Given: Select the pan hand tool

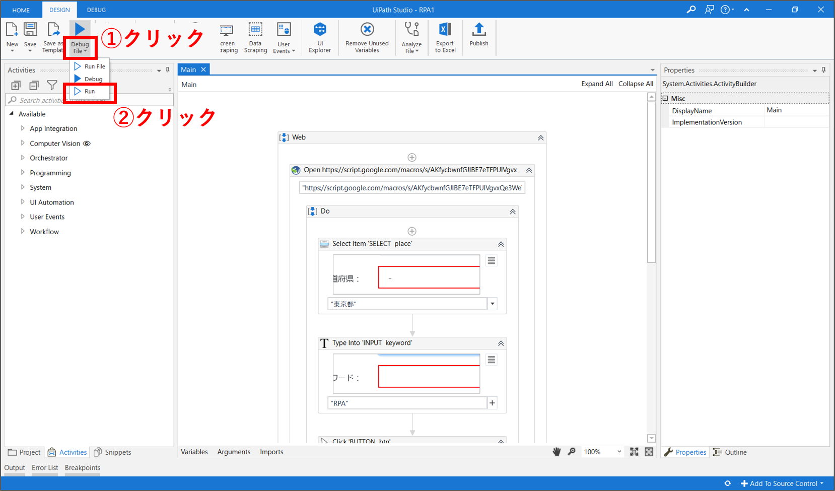Looking at the screenshot, I should [x=556, y=452].
